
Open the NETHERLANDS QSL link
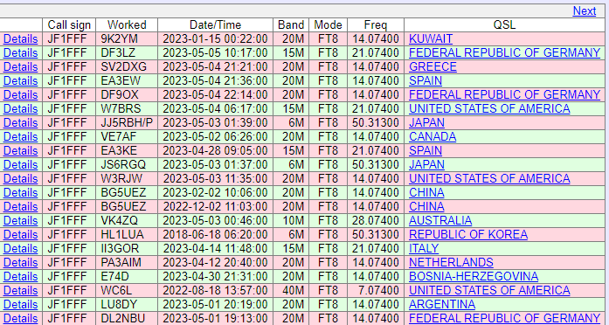(x=451, y=262)
